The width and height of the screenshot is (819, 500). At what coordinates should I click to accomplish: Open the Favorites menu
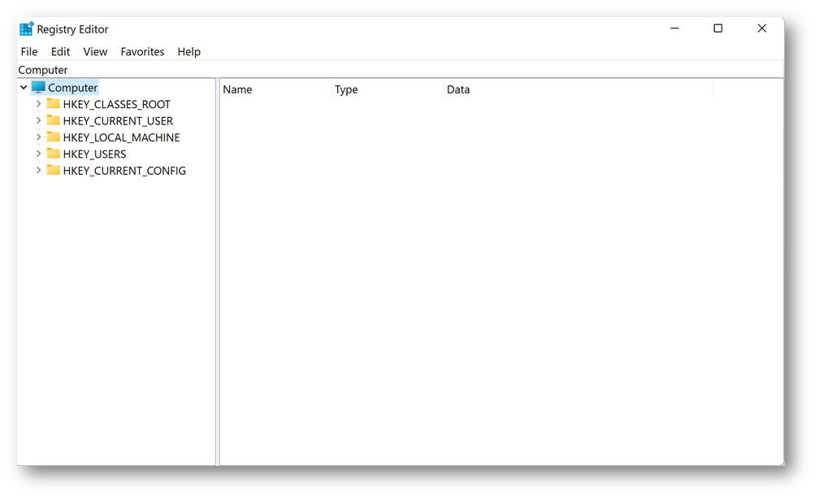click(142, 51)
